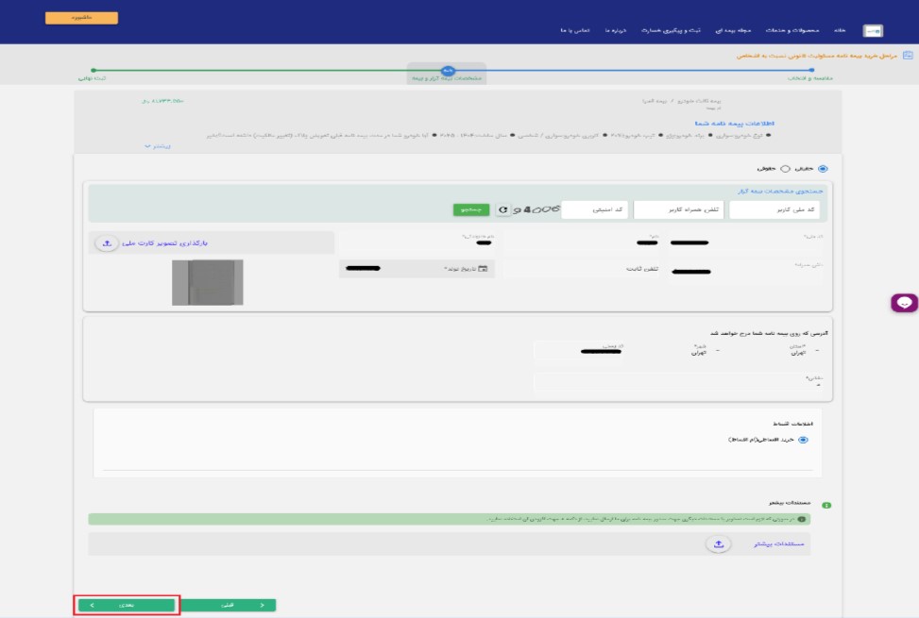Click the purchase steps icon near the heading

(x=908, y=56)
